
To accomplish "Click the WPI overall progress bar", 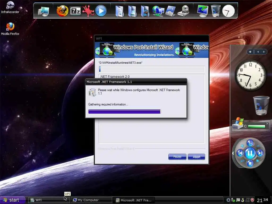I will tap(151, 69).
